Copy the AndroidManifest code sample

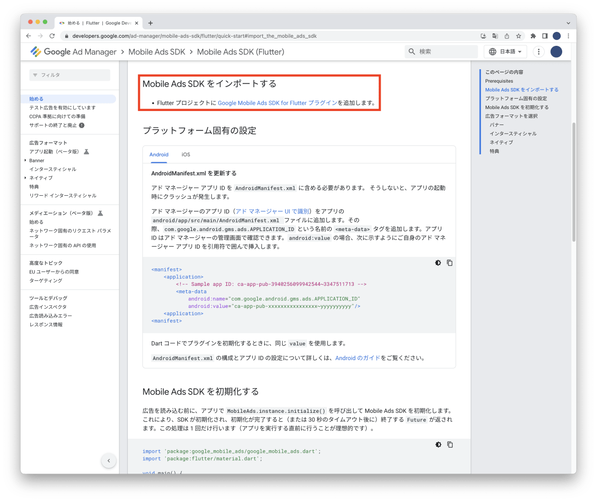tap(450, 263)
